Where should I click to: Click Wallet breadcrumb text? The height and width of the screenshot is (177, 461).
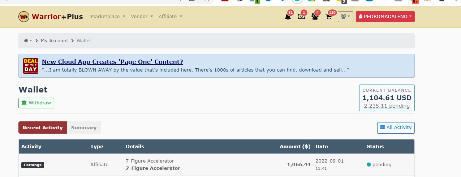[x=84, y=41]
